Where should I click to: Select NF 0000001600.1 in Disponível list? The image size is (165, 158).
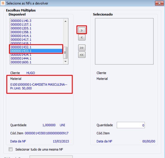pyautogui.click(x=36, y=62)
